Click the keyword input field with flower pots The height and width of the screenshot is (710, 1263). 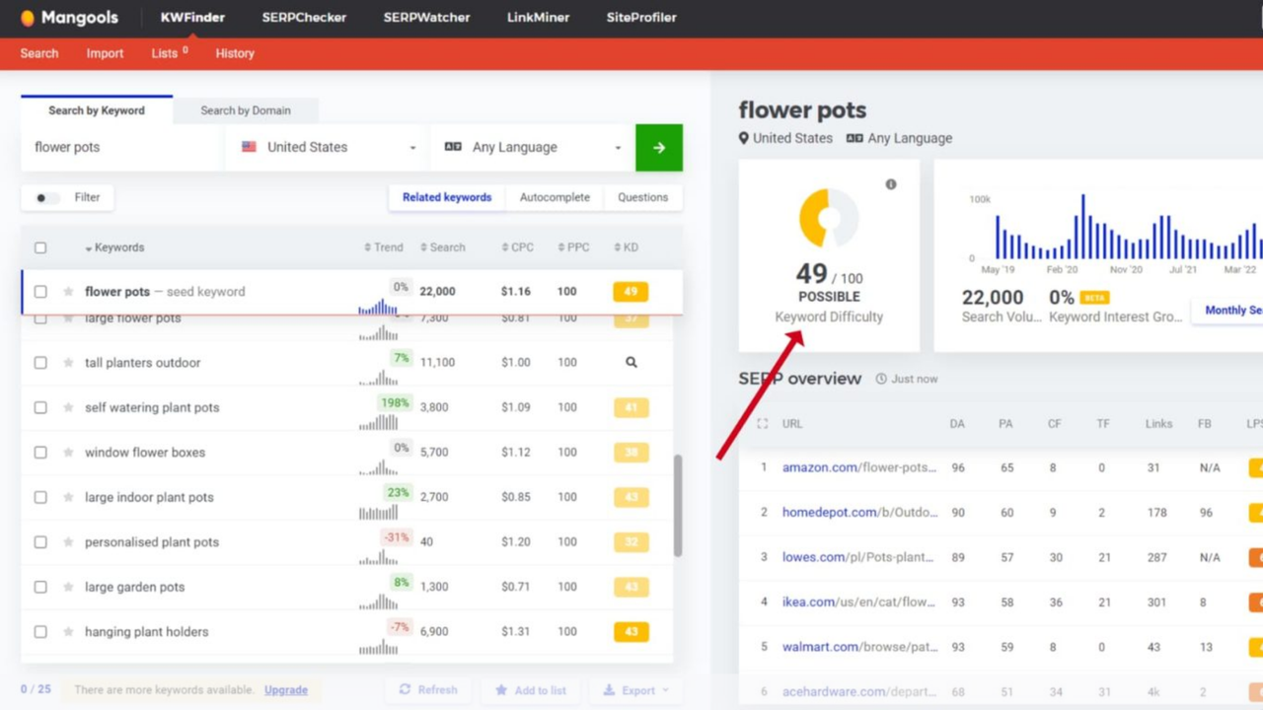pos(122,148)
